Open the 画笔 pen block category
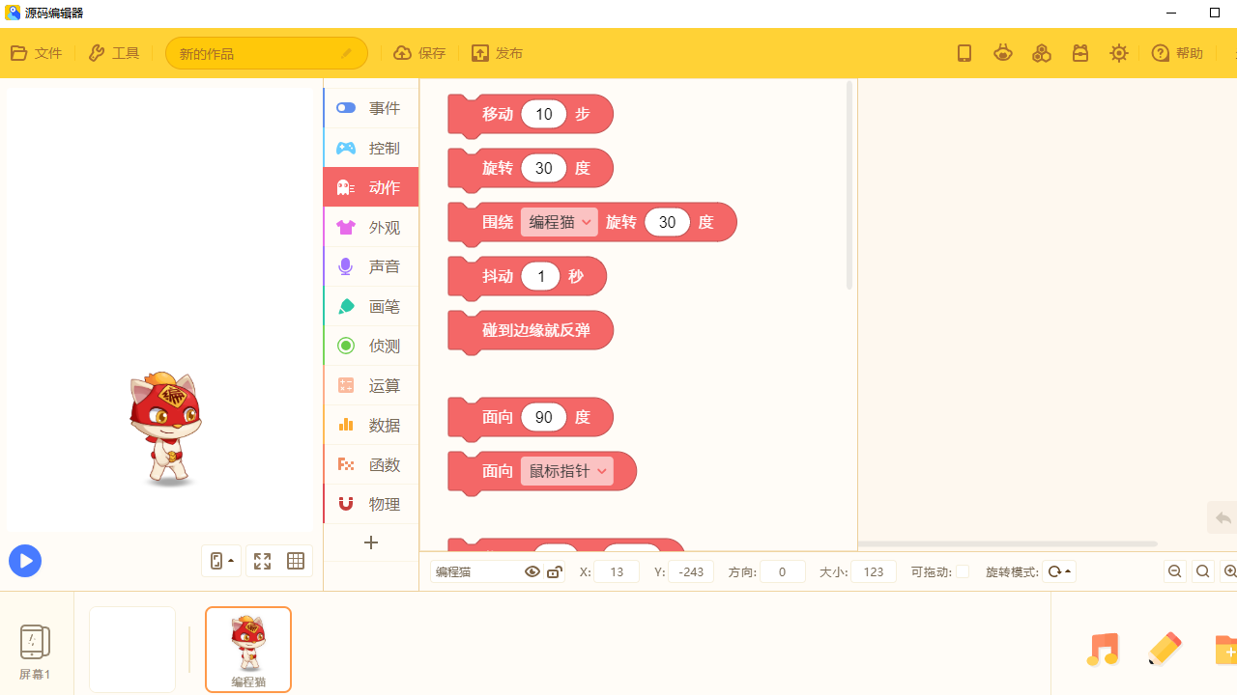Screen dimensions: 1237x695 click(370, 306)
